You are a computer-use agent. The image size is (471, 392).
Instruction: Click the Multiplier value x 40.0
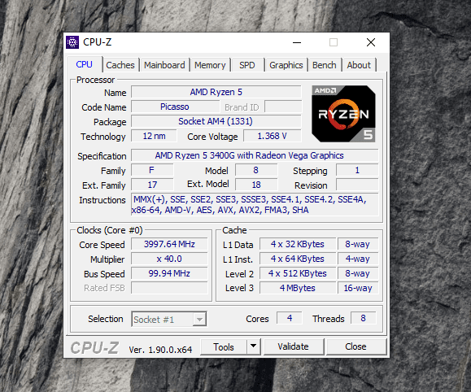point(169,259)
